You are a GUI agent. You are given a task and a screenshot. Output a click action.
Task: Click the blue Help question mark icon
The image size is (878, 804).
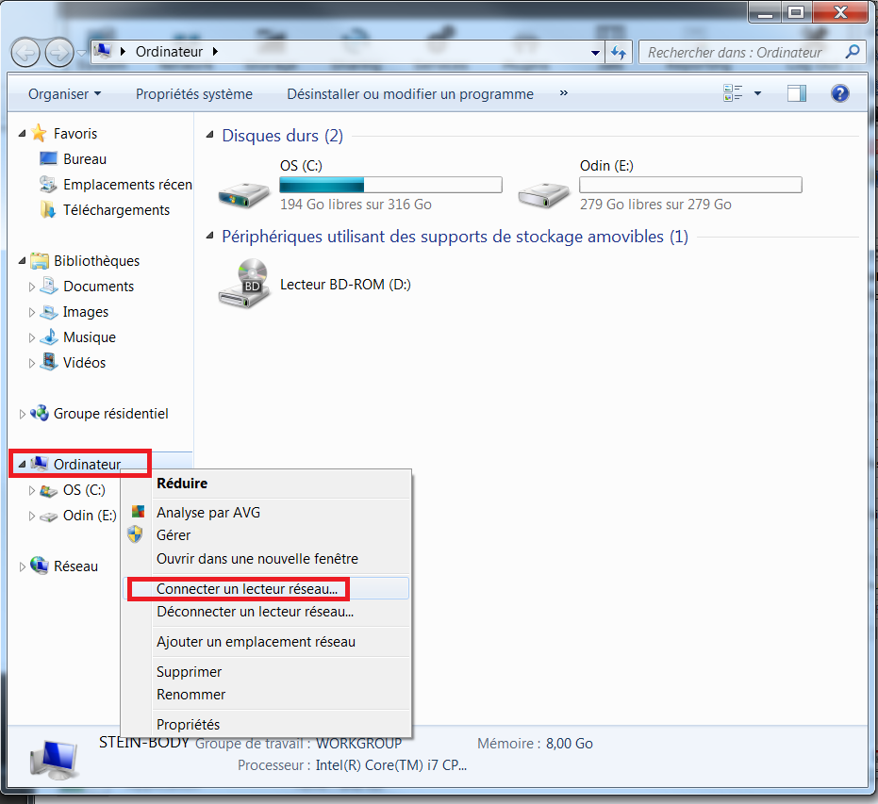tap(839, 93)
